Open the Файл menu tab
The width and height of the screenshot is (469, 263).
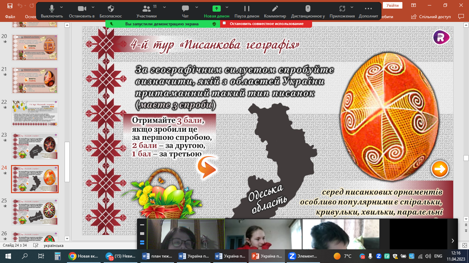click(10, 16)
